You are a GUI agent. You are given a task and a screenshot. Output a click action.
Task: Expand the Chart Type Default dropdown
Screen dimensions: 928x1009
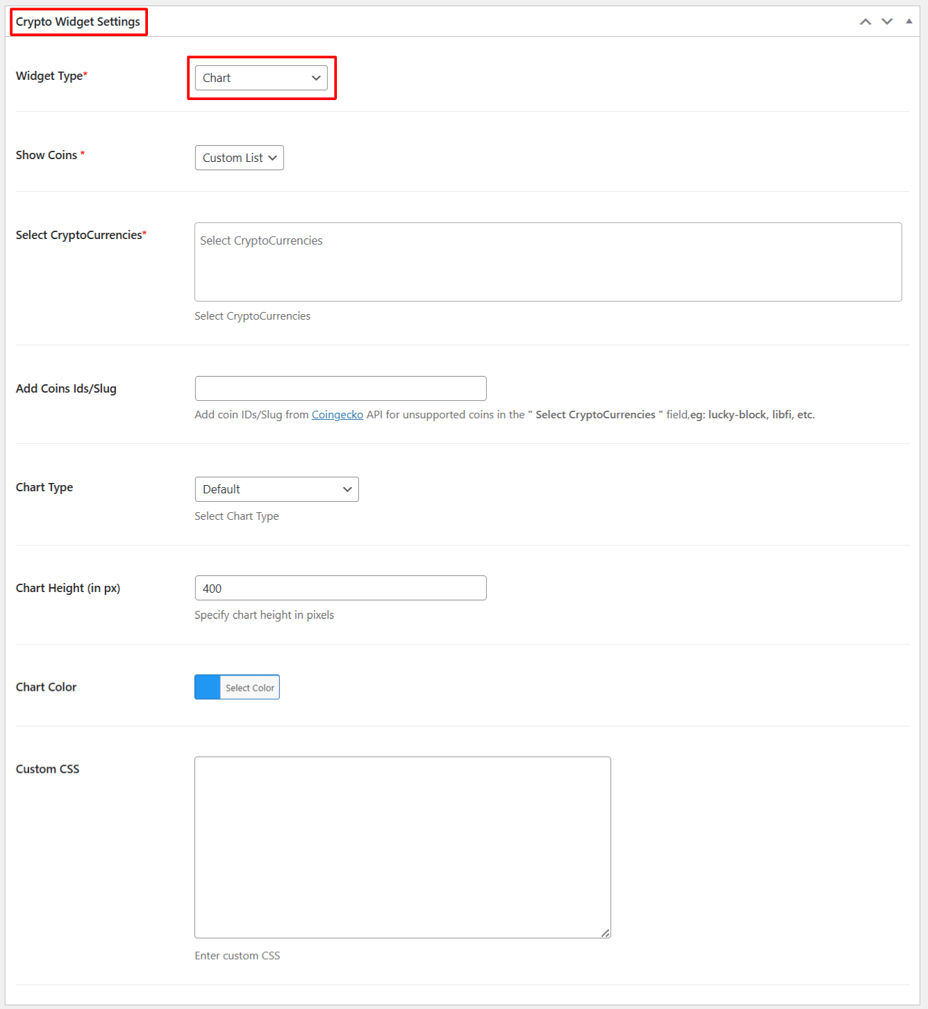click(x=276, y=489)
